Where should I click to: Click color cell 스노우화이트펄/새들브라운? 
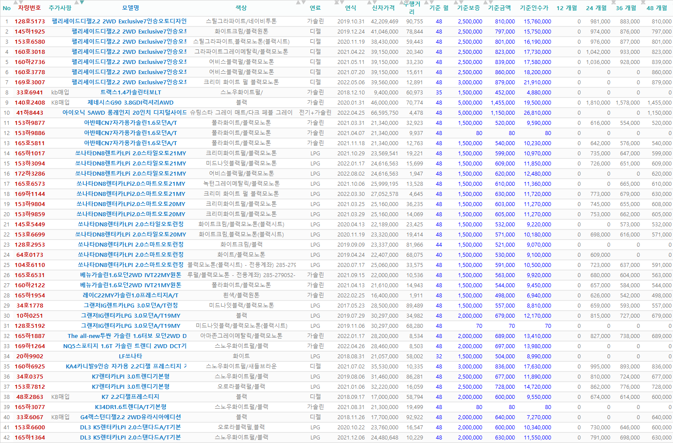[x=242, y=366]
